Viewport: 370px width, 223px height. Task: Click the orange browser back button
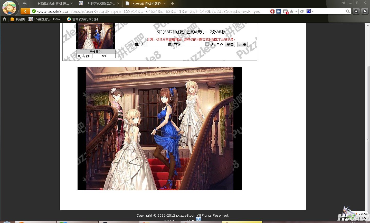point(25,11)
